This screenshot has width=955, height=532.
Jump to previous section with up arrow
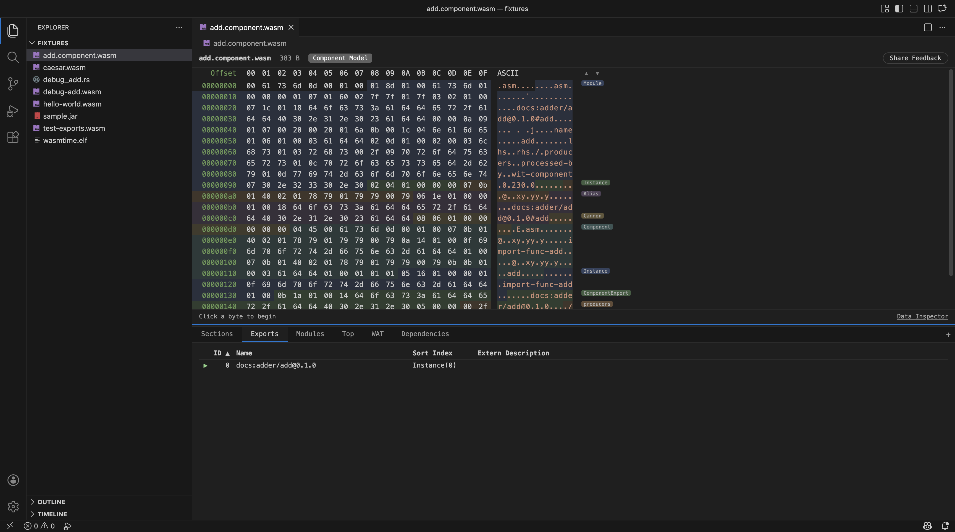tap(586, 73)
